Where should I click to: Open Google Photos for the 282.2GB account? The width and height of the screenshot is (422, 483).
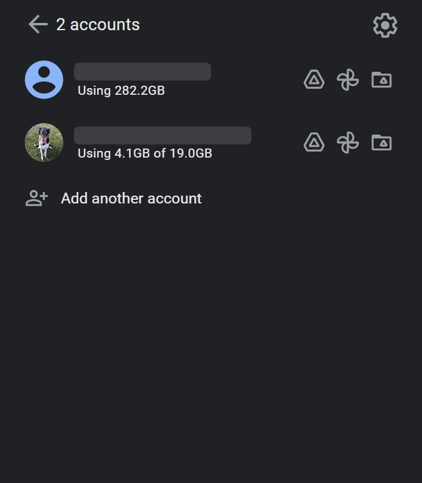coord(348,80)
